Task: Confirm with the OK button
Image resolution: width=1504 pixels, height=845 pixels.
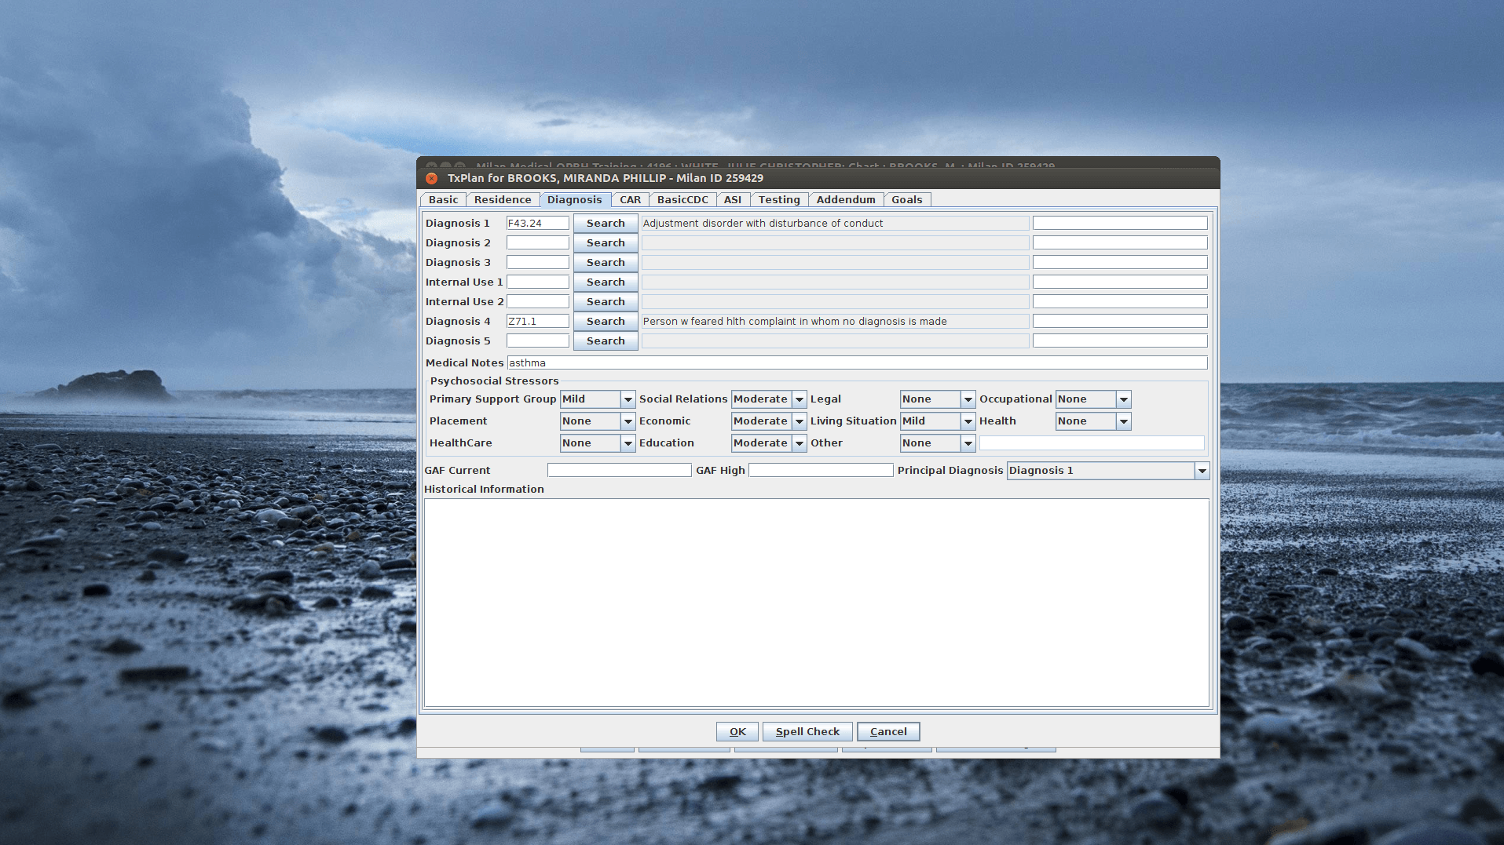Action: [737, 732]
